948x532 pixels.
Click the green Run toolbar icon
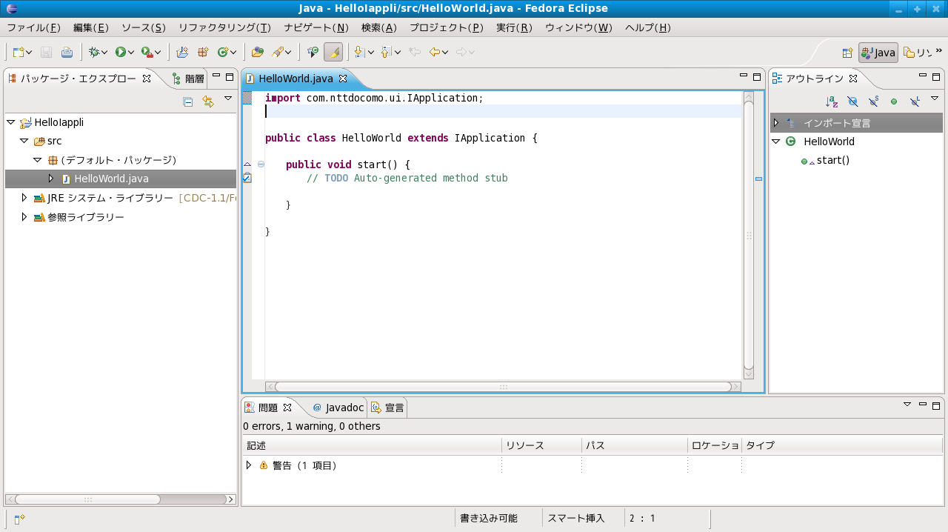[x=120, y=52]
